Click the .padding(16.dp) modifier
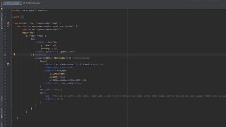Screen dimensions: 226x127 coord(49,49)
